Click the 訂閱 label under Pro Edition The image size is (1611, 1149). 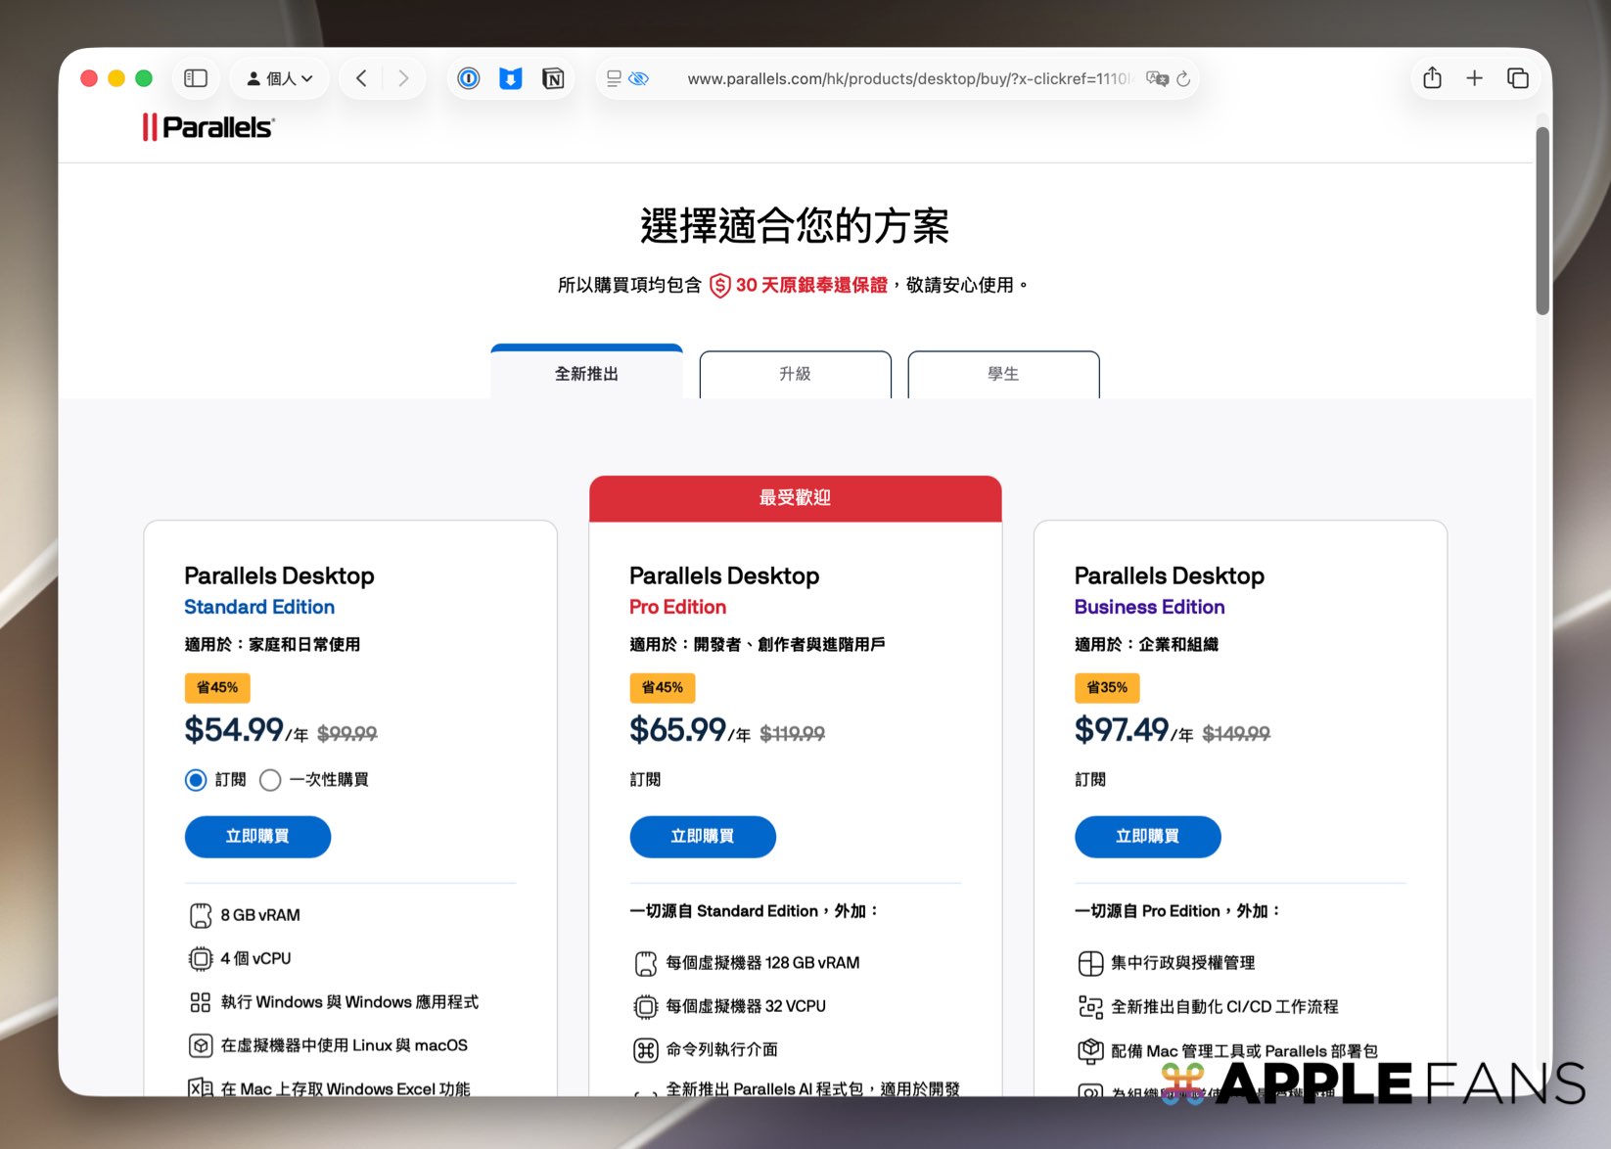click(x=645, y=780)
